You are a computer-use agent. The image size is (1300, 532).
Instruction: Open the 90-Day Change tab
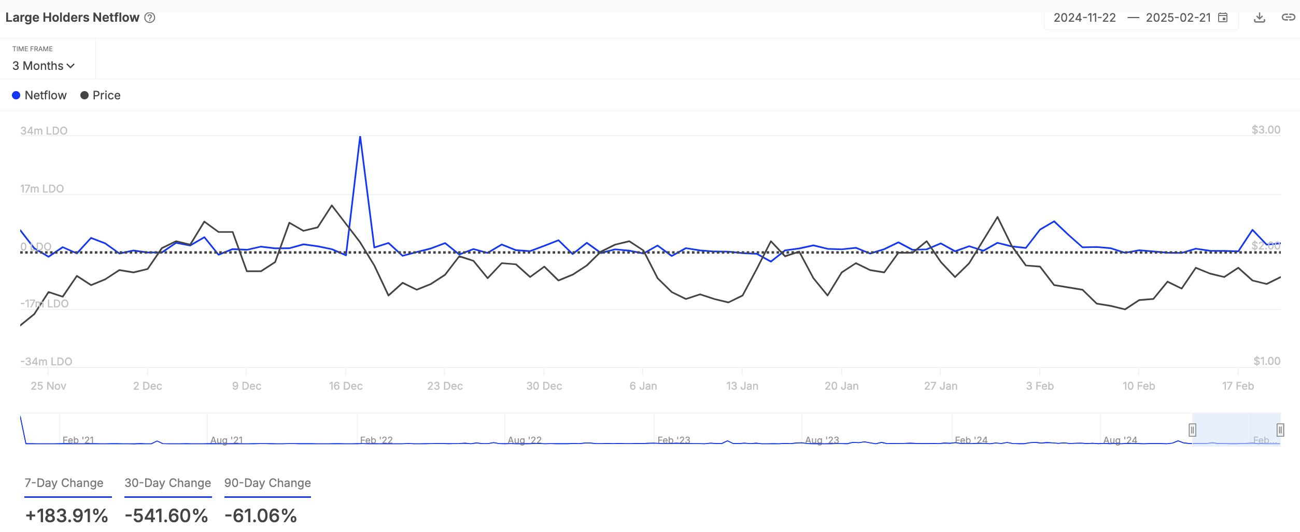tap(267, 483)
